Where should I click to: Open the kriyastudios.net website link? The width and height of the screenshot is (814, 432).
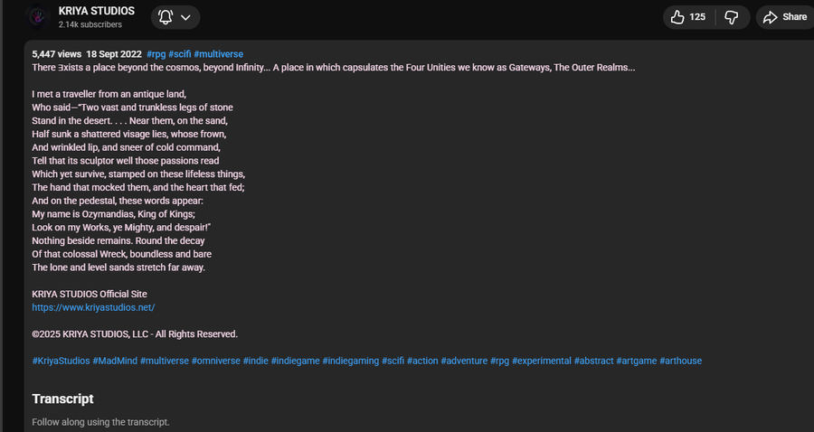(93, 307)
